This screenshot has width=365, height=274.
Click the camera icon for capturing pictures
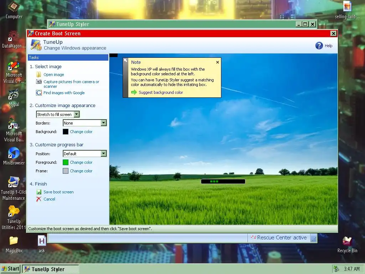pyautogui.click(x=38, y=82)
